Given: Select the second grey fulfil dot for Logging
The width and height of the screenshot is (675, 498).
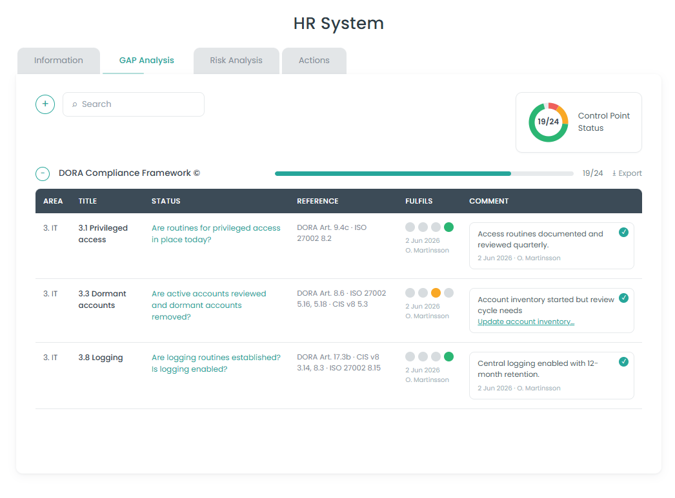Looking at the screenshot, I should [423, 356].
